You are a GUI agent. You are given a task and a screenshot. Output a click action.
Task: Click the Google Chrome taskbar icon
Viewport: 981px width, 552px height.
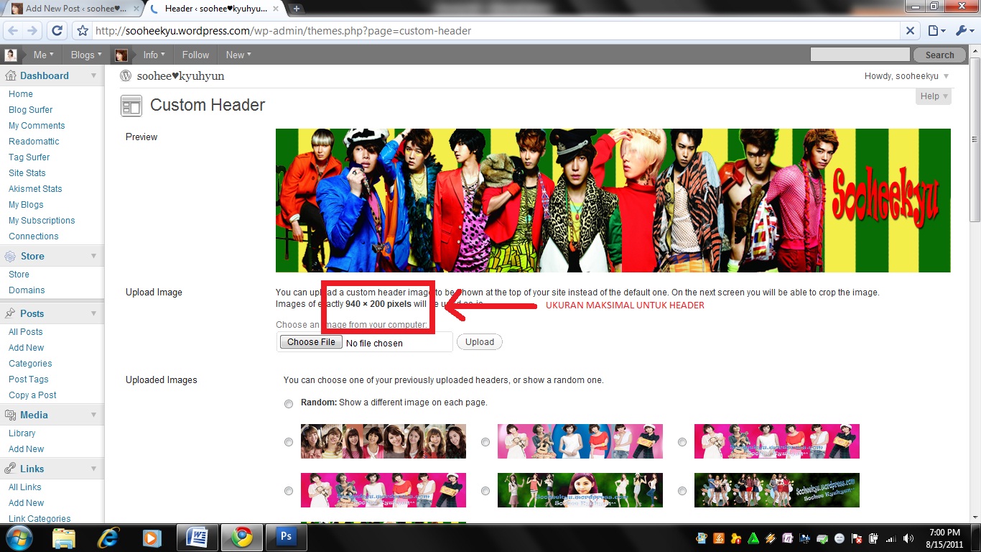click(241, 538)
